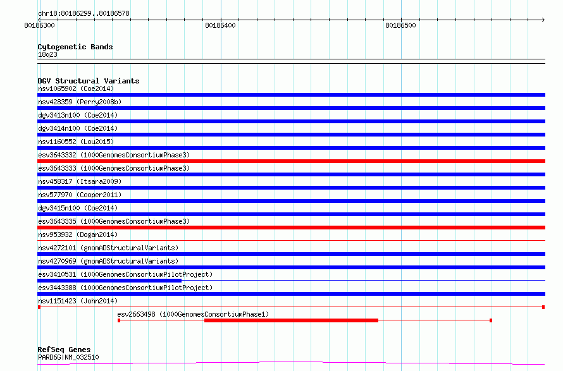Click the DGV Structural Variants track title
The image size is (563, 371).
tap(89, 81)
